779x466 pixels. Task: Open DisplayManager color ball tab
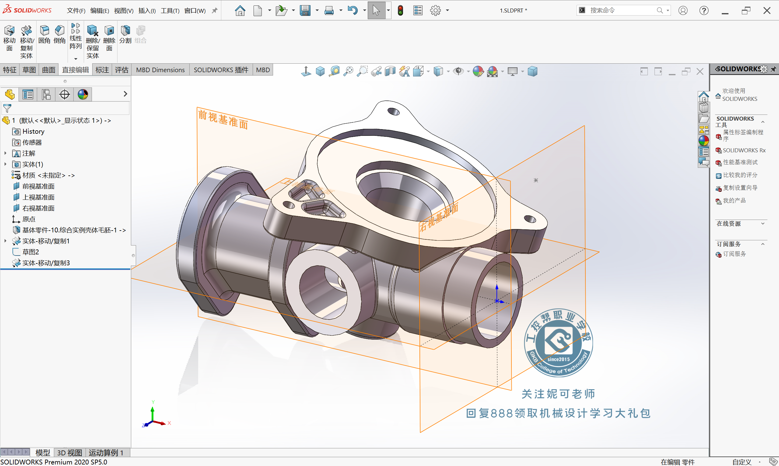point(83,94)
